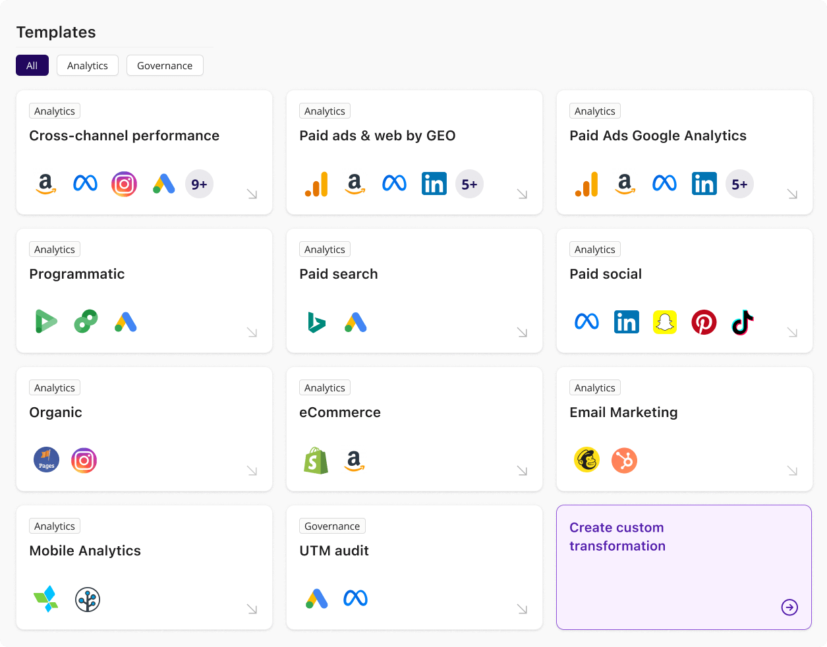Click the Instagram icon in Cross-channel performance card
Image resolution: width=827 pixels, height=647 pixels.
(x=124, y=184)
